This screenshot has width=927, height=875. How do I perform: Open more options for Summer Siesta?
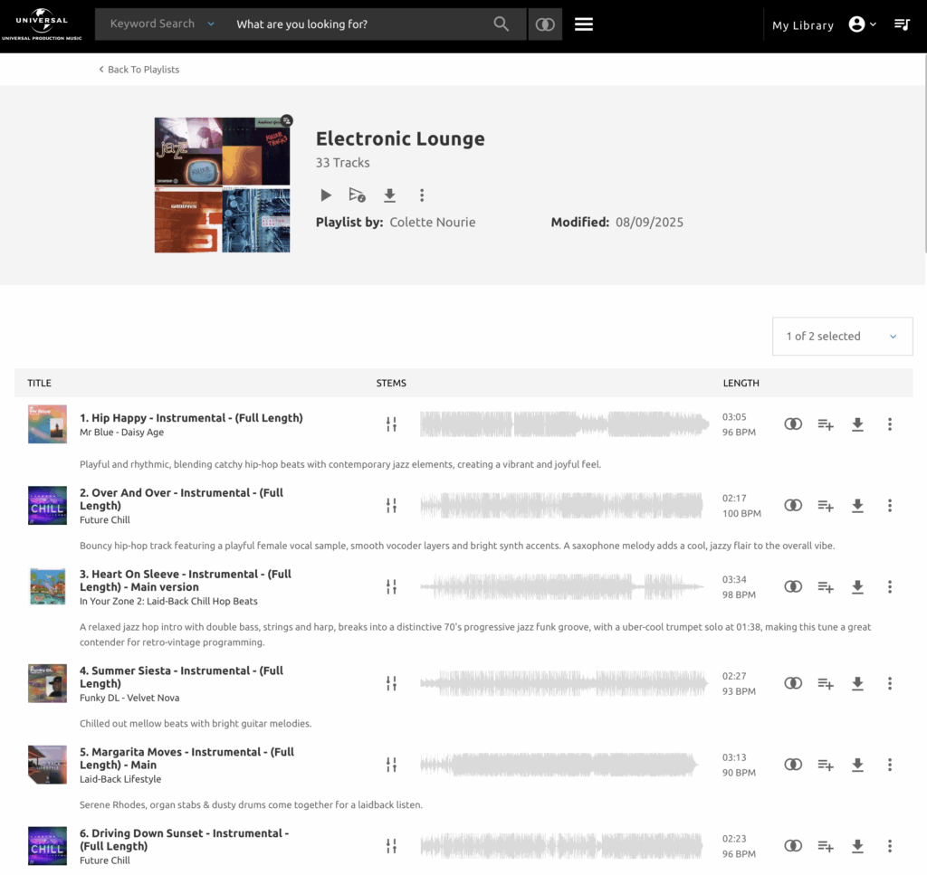tap(889, 683)
